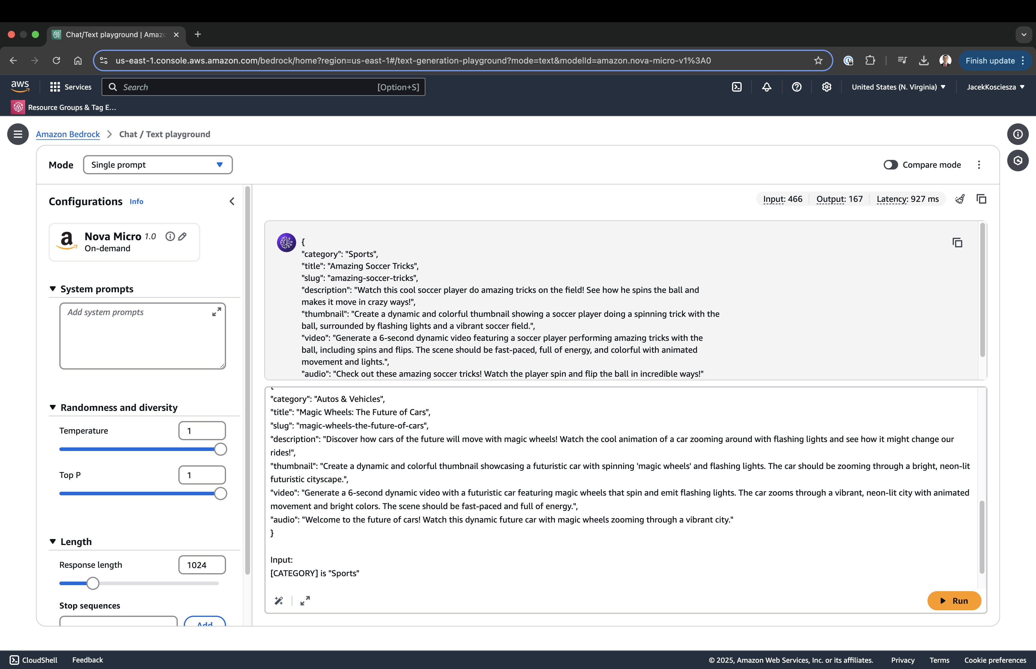Open the browser profile avatar

(945, 60)
